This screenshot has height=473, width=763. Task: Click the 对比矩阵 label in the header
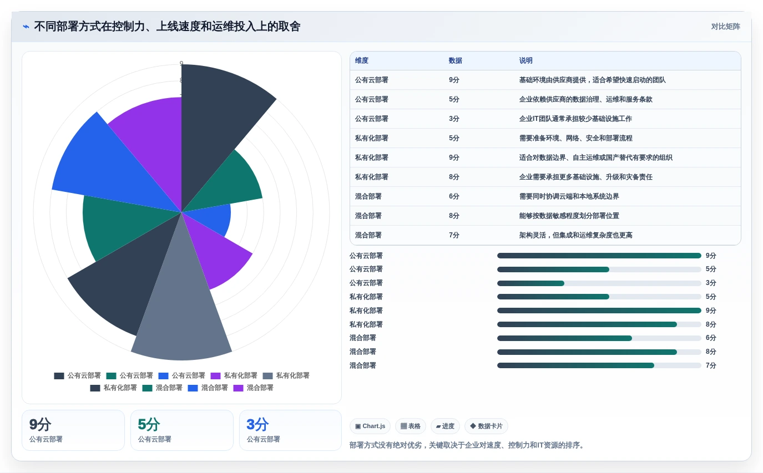coord(725,27)
